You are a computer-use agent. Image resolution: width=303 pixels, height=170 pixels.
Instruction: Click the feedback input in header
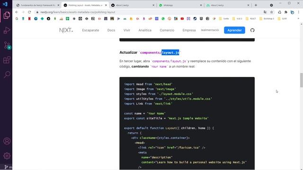[x=210, y=30]
